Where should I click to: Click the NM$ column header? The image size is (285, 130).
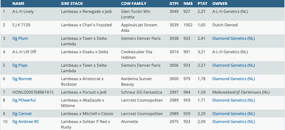click(188, 4)
